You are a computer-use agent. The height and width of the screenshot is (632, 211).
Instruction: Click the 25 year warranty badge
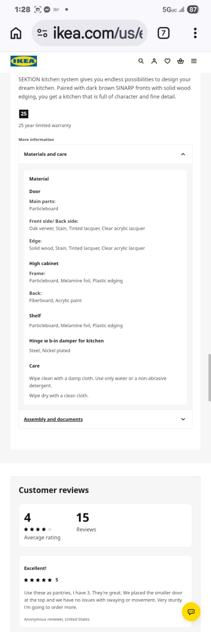[24, 114]
